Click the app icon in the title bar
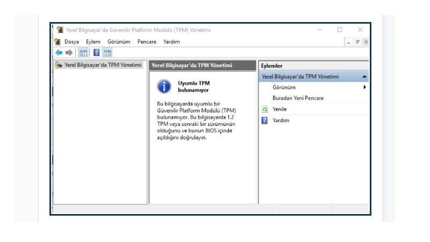 tap(60, 30)
